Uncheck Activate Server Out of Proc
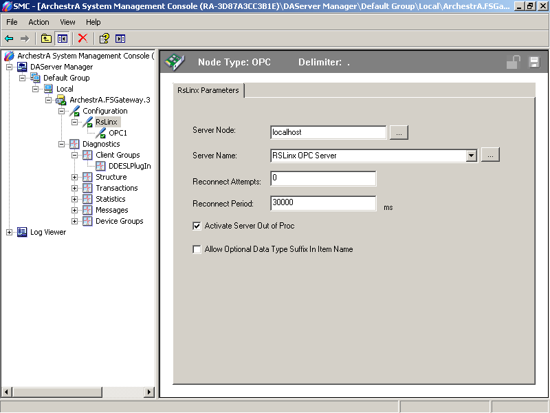The height and width of the screenshot is (413, 550). point(197,226)
